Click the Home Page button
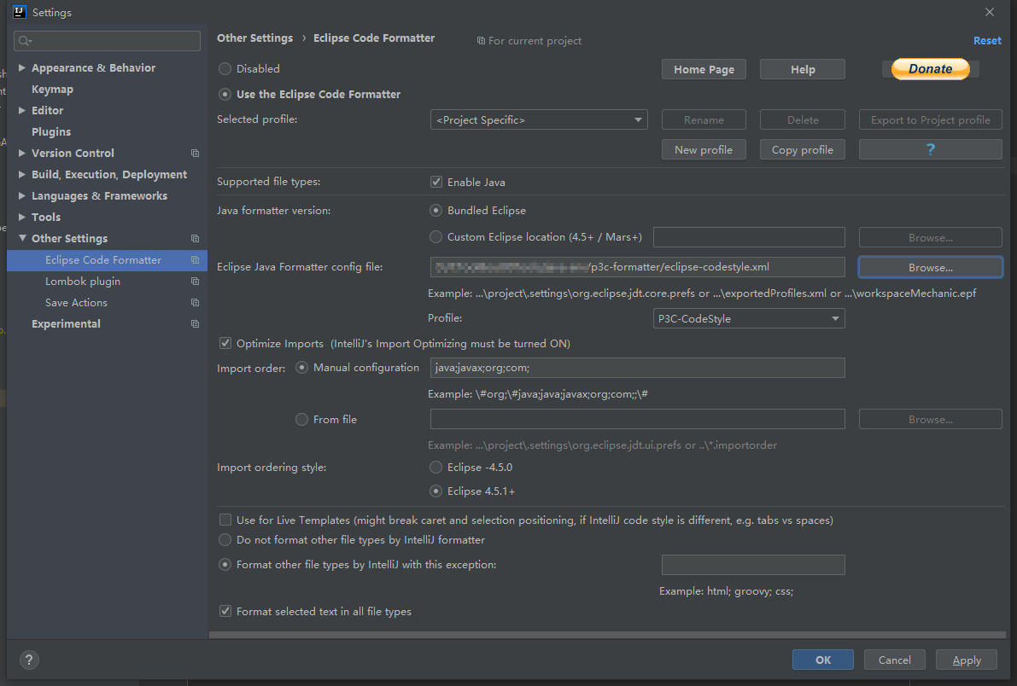The image size is (1017, 686). [x=704, y=69]
